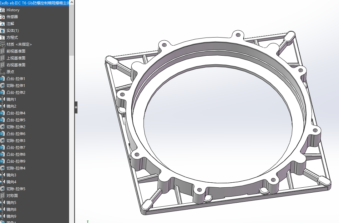Select the 镜向8 mirror feature
339x223 pixels.
pyautogui.click(x=11, y=209)
